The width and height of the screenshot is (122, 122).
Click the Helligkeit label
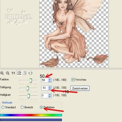5,95
